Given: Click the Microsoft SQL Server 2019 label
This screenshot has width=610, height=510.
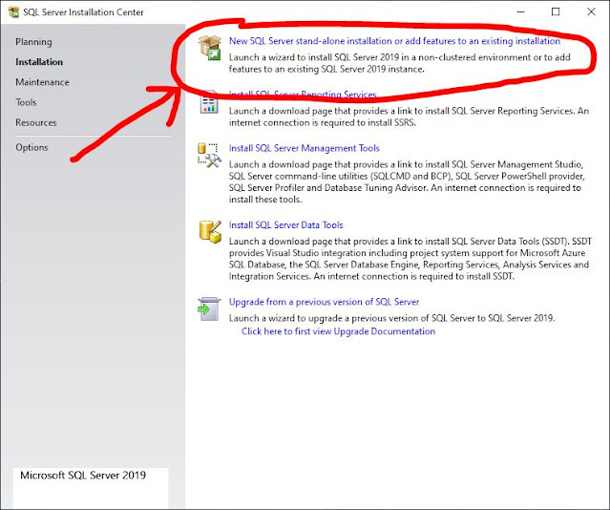Looking at the screenshot, I should 83,476.
